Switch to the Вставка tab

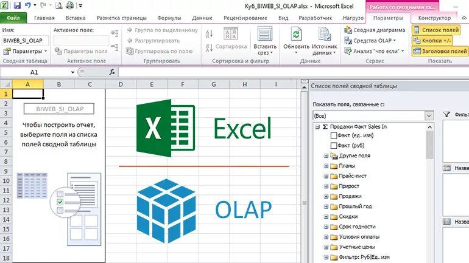click(x=76, y=18)
